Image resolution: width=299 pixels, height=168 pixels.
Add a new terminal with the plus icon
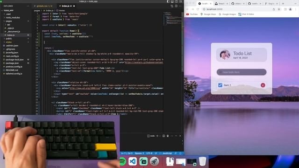point(157,136)
